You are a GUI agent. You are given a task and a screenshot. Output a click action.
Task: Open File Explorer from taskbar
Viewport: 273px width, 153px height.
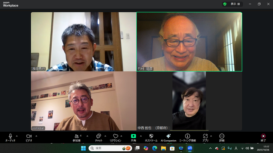coord(163,148)
